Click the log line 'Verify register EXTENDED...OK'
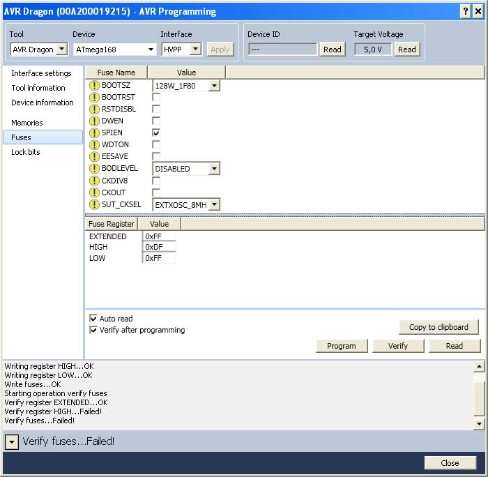 pos(56,402)
